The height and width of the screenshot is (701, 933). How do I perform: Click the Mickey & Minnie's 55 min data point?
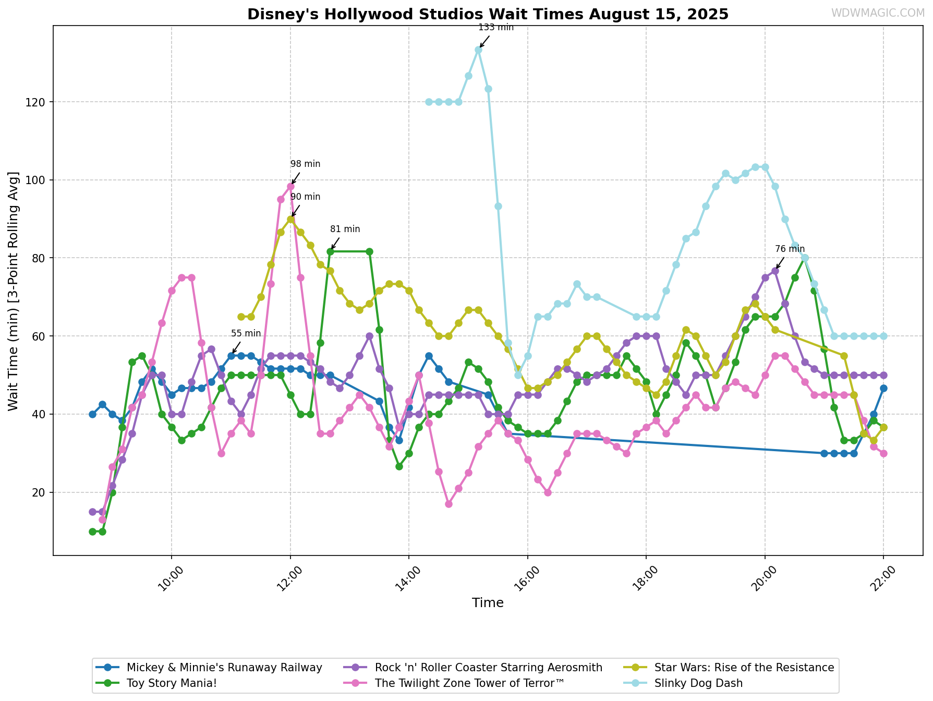coord(231,356)
